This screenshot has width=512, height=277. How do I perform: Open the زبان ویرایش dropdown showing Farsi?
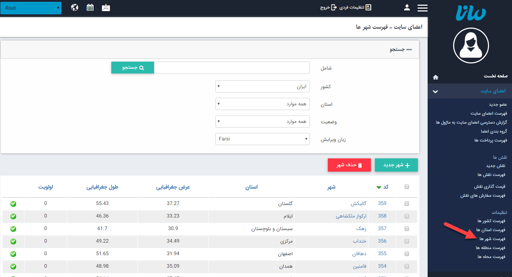point(262,139)
